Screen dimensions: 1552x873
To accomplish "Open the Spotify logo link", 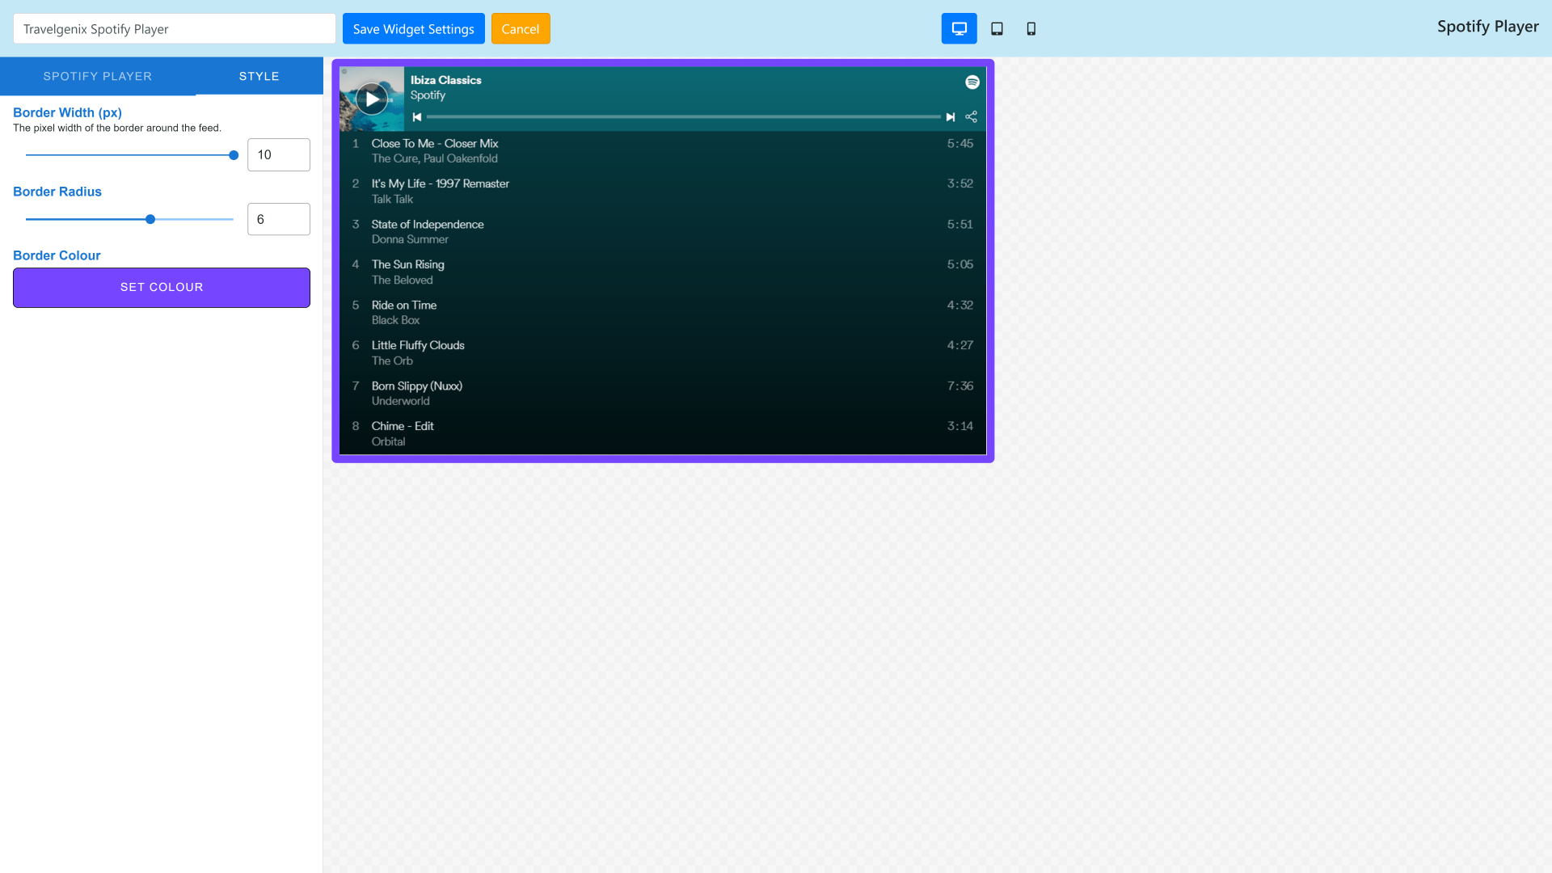I will [972, 82].
